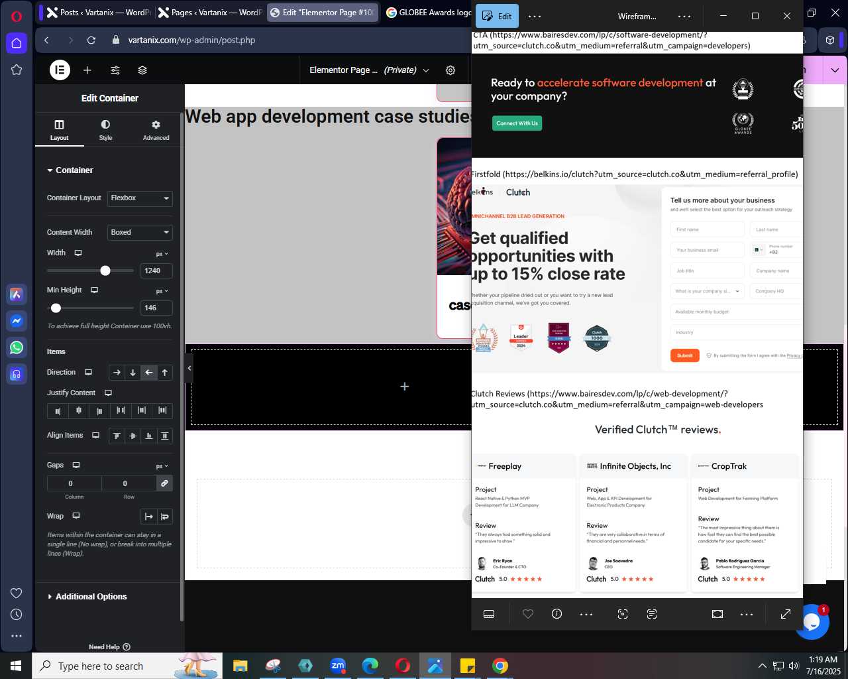Open the chat bubble widget with notification

click(x=811, y=622)
